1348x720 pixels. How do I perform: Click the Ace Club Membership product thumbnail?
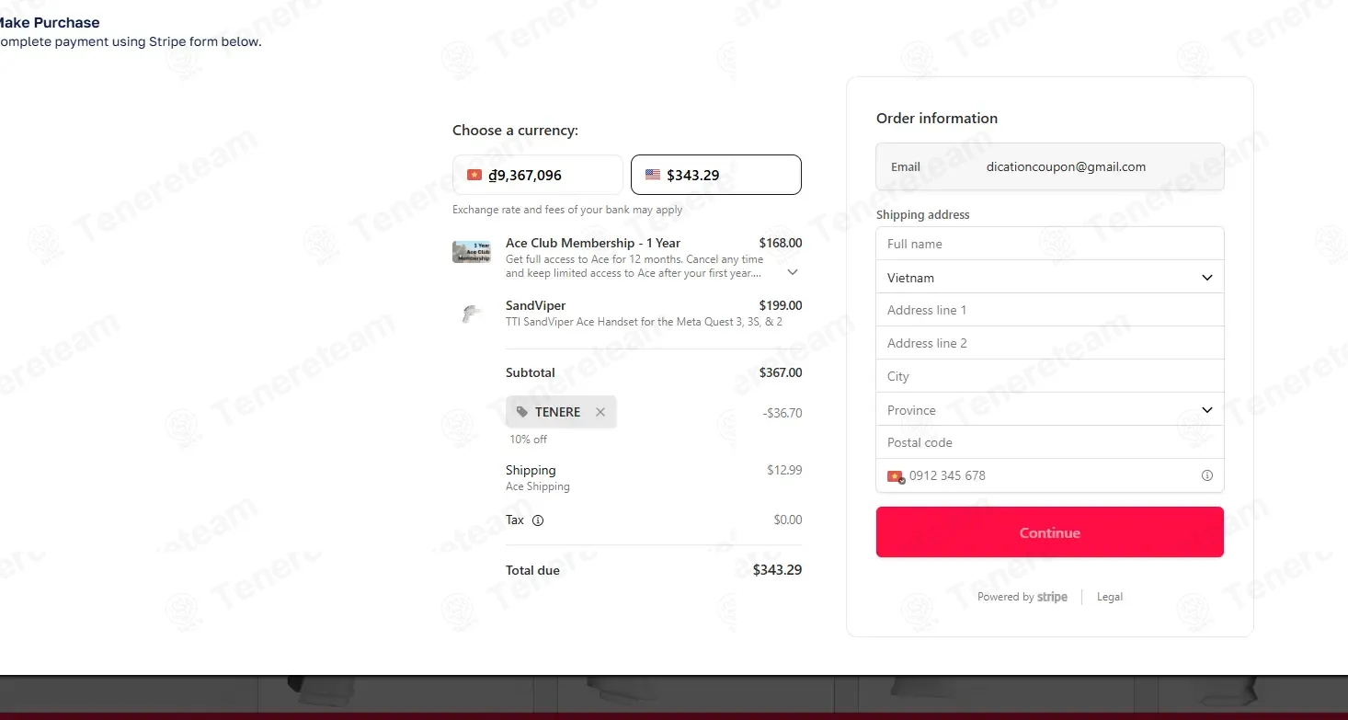tap(472, 252)
